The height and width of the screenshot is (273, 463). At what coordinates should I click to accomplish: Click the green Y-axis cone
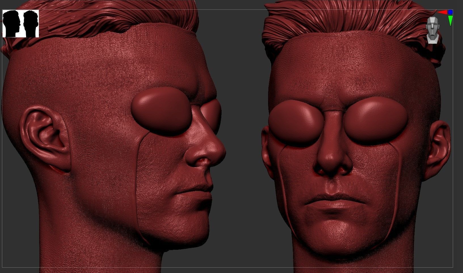(451, 21)
